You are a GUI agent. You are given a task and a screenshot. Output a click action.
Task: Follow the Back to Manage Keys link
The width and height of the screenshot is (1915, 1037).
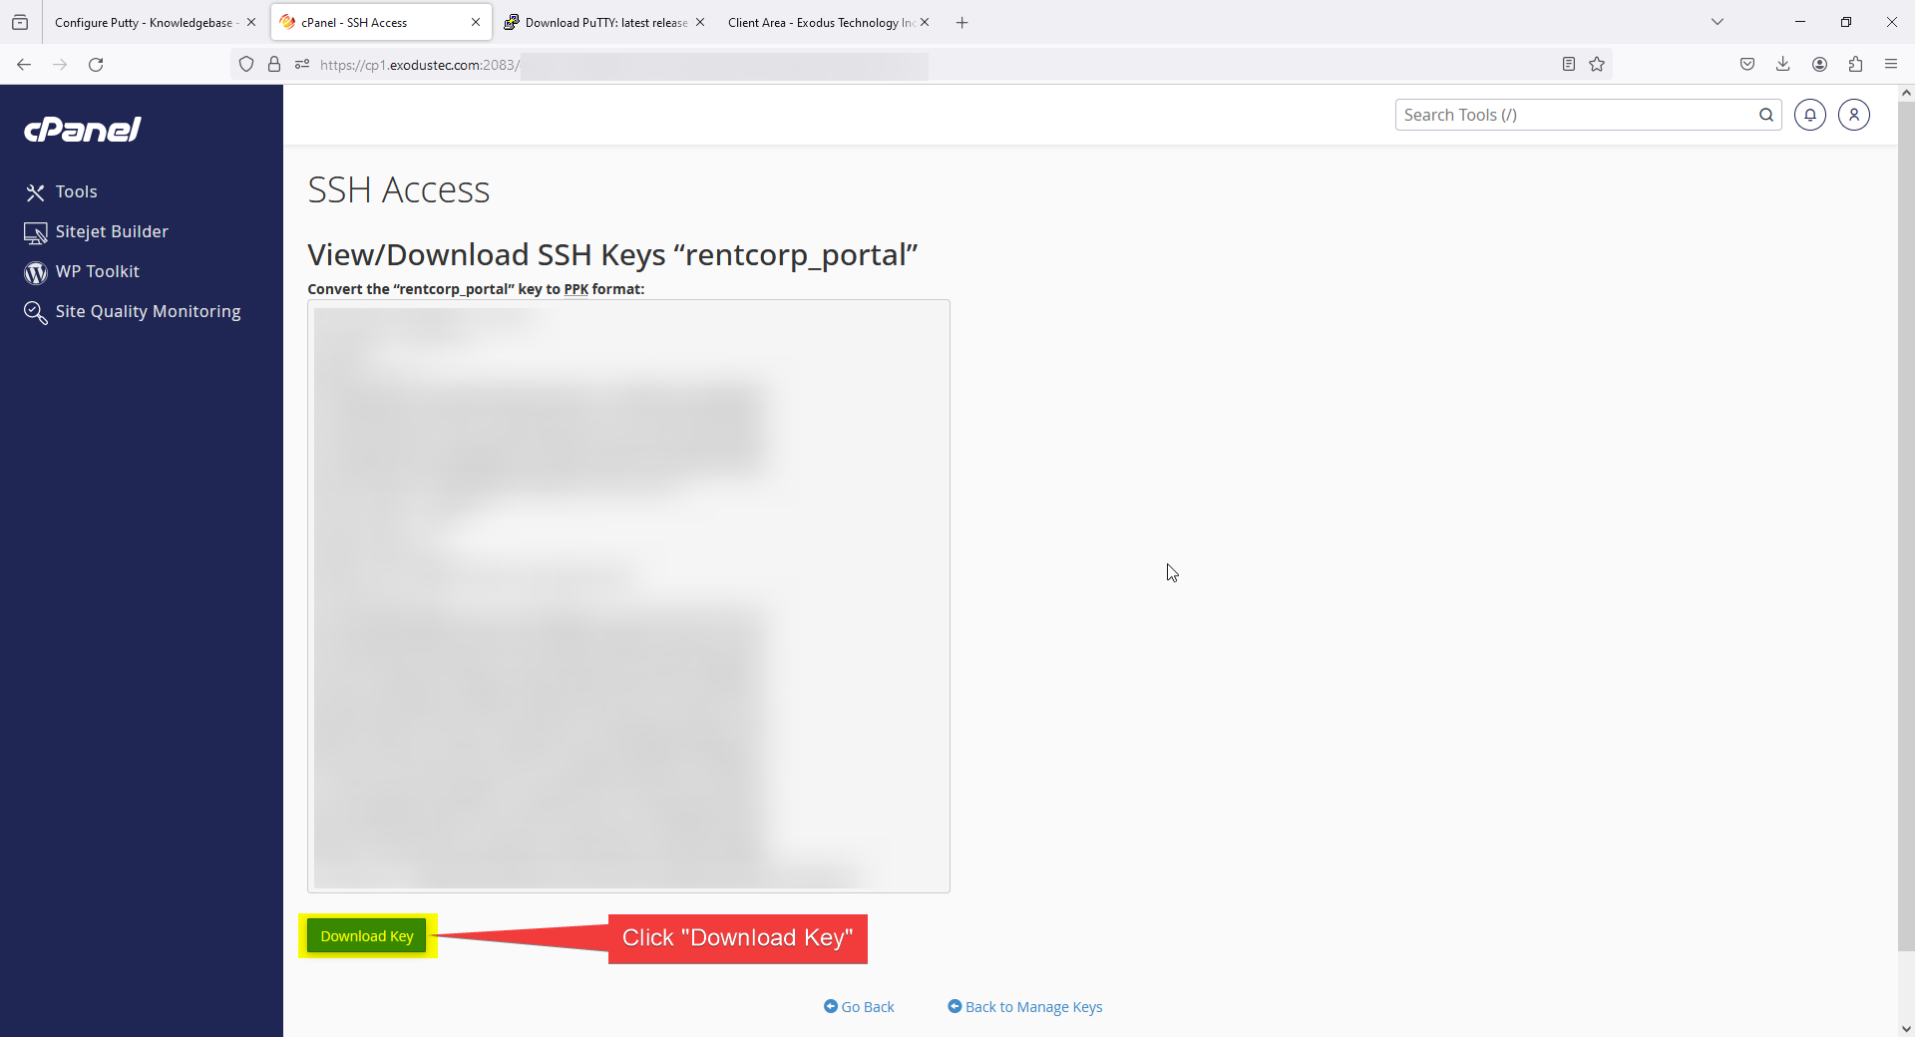[1032, 1007]
